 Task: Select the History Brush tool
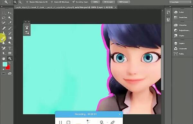(10, 33)
